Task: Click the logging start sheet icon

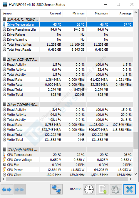Action: (102, 189)
